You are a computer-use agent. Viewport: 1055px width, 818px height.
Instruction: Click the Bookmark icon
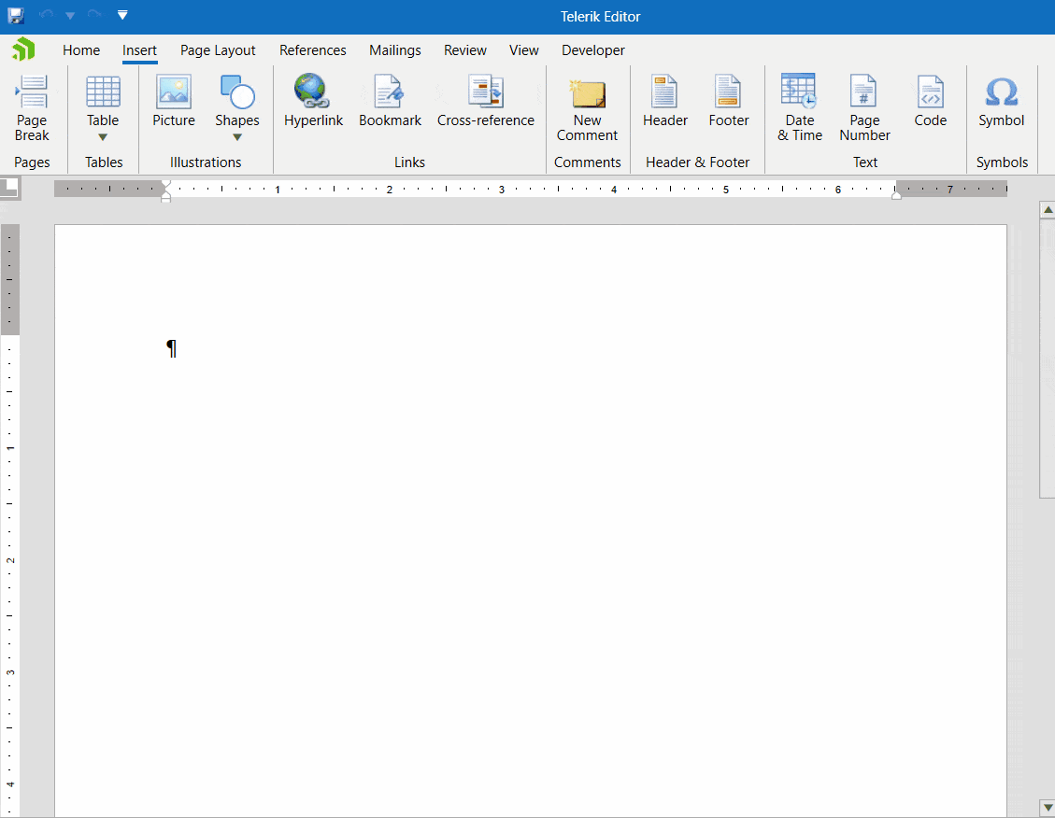coord(390,92)
